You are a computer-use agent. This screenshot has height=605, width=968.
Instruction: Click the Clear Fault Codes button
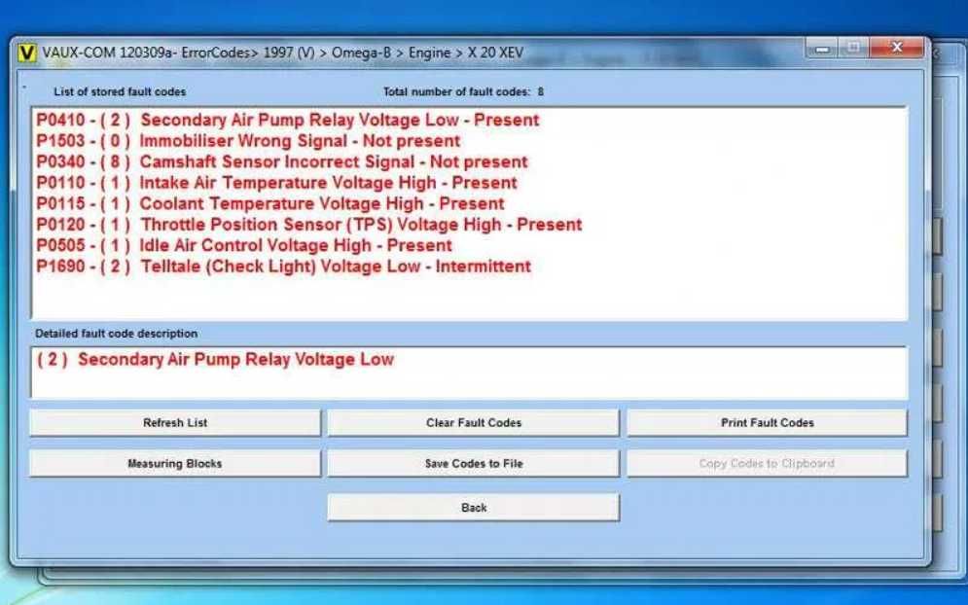[474, 423]
